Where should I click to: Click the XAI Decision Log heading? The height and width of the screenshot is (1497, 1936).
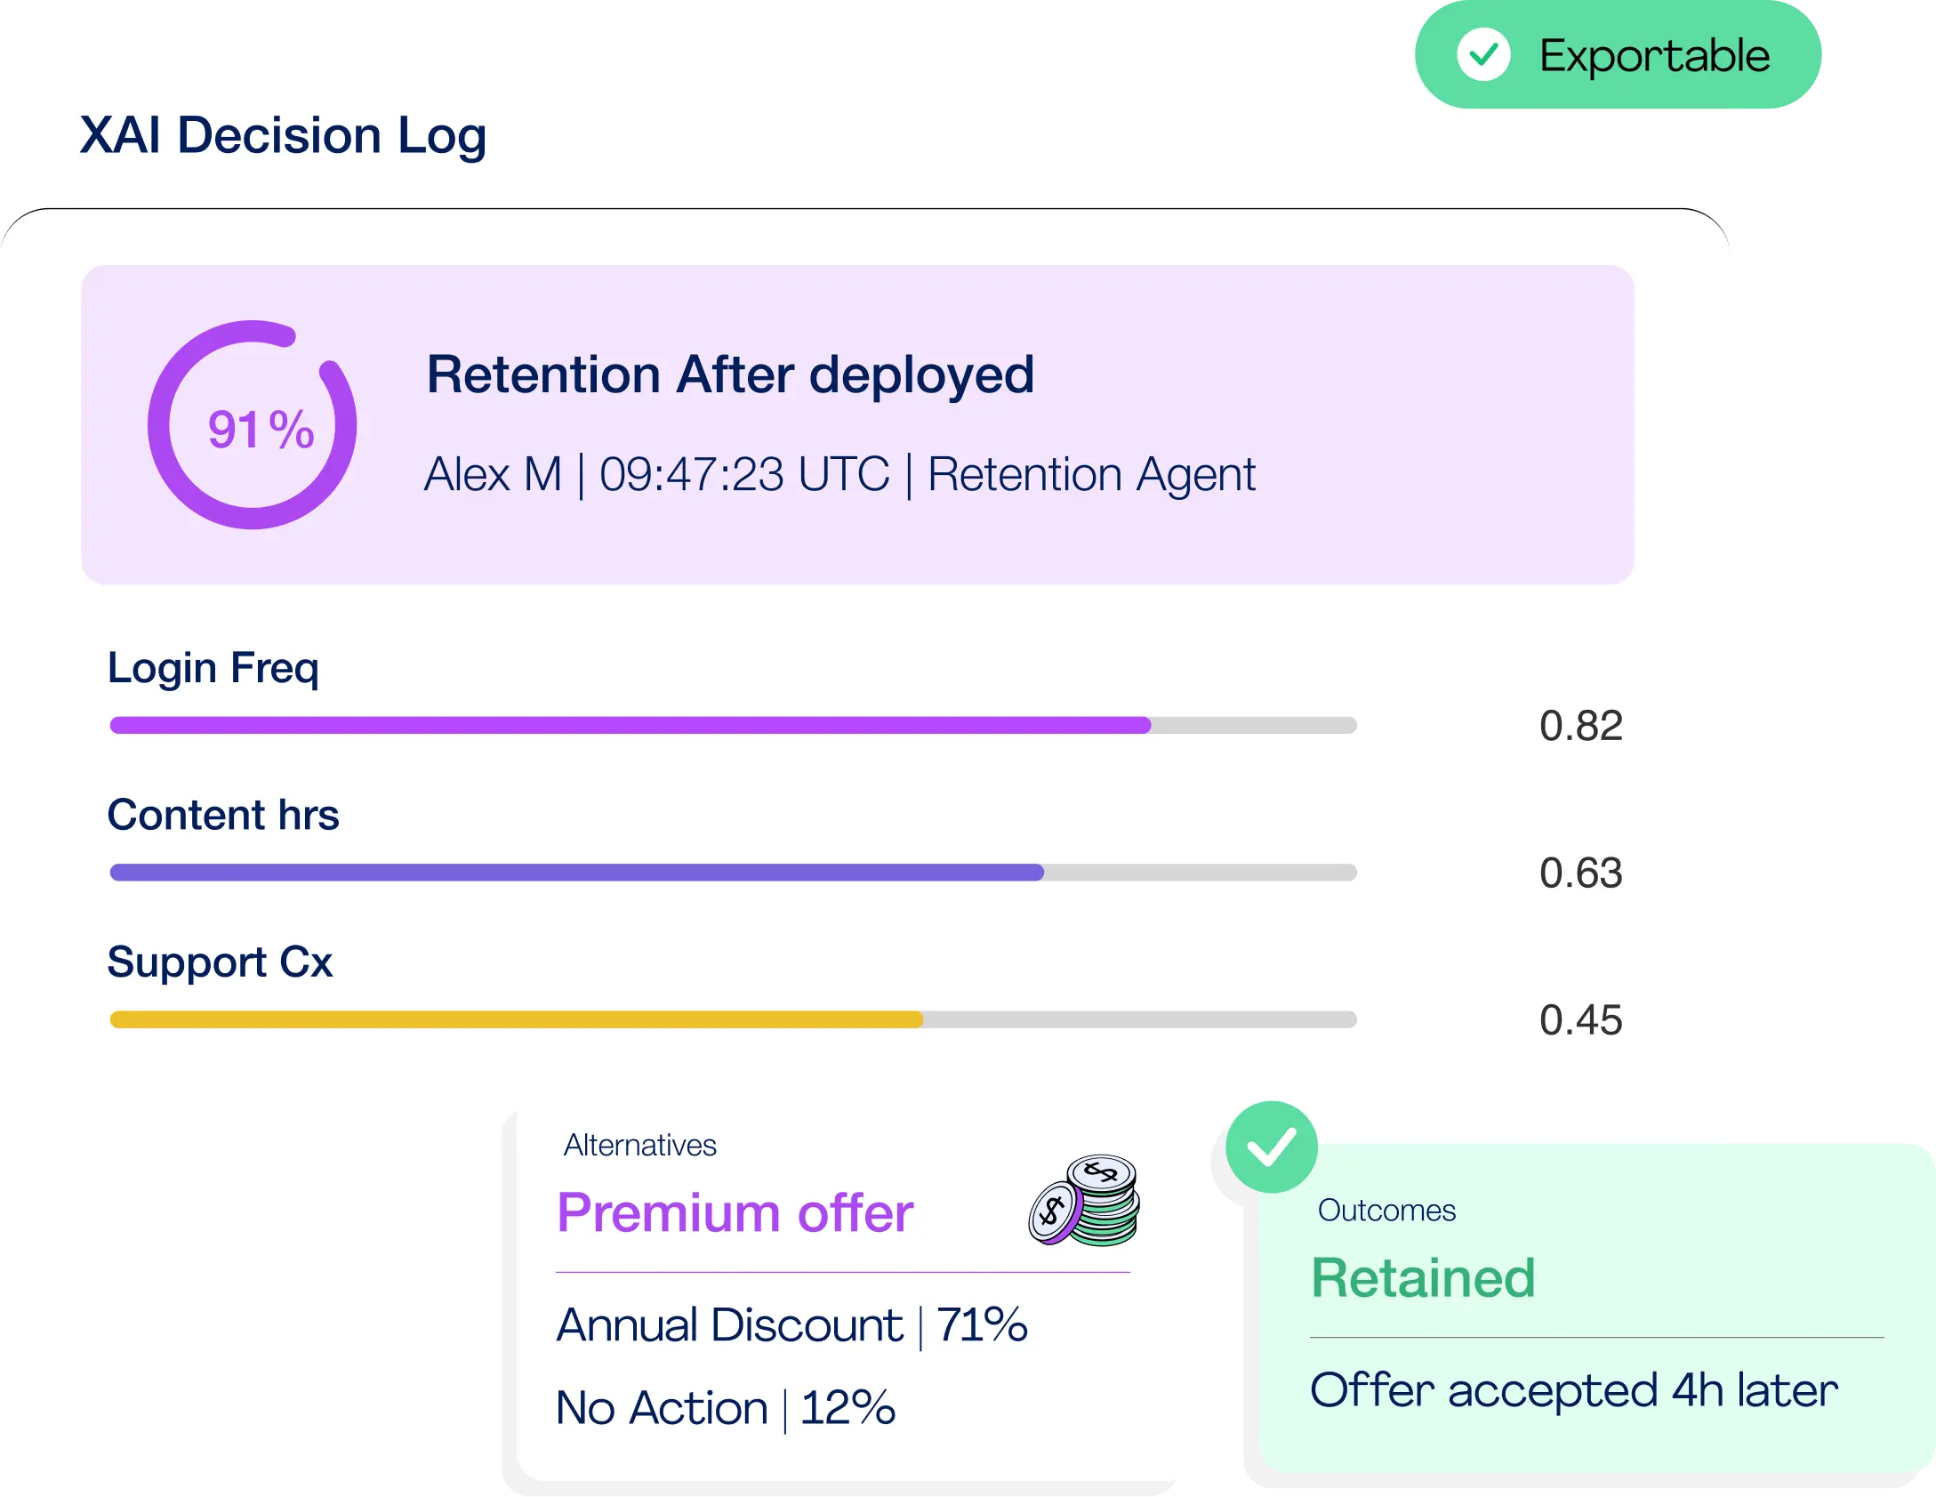coord(283,135)
